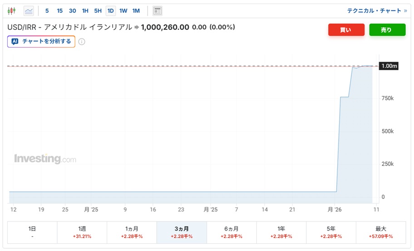
Task: Switch to the 6ヵ月 range tab
Action: tap(232, 232)
